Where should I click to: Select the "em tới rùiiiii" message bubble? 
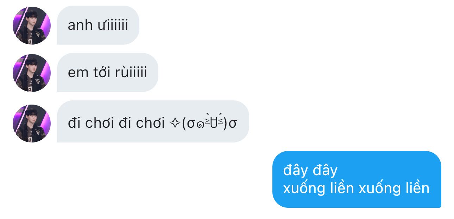[x=108, y=73]
